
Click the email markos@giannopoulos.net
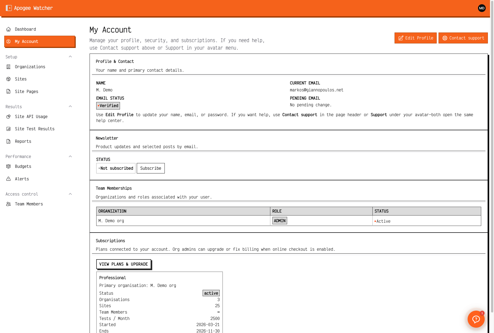click(x=316, y=90)
